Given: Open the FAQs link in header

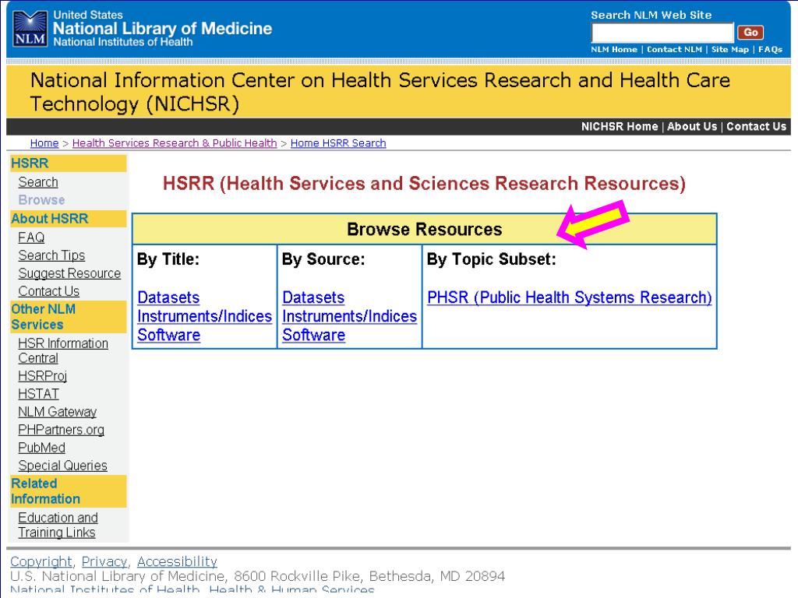Looking at the screenshot, I should click(770, 49).
